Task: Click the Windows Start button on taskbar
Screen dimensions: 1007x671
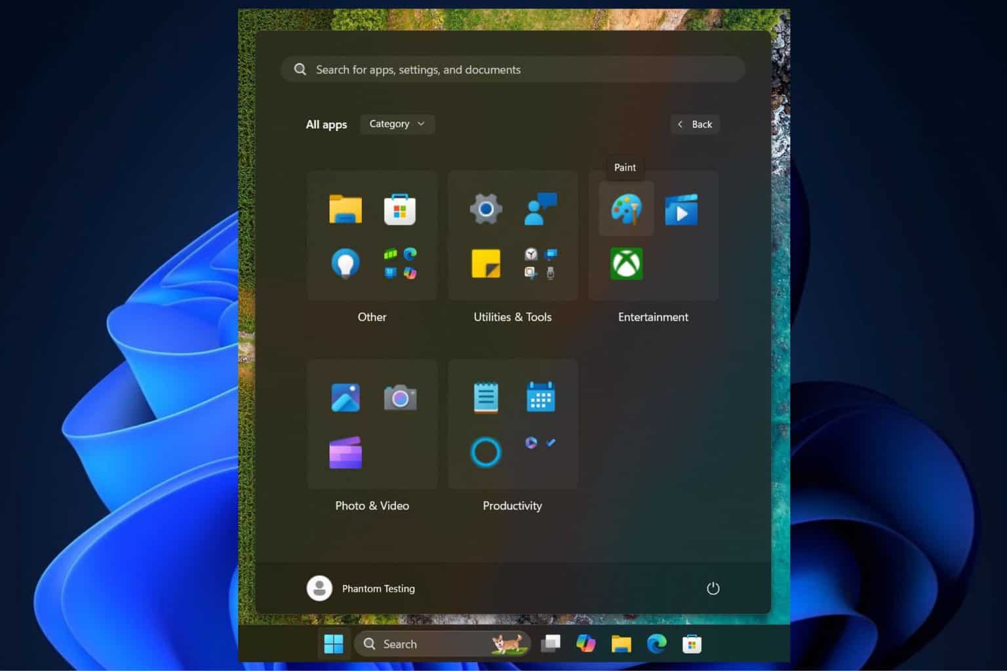Action: click(x=334, y=644)
